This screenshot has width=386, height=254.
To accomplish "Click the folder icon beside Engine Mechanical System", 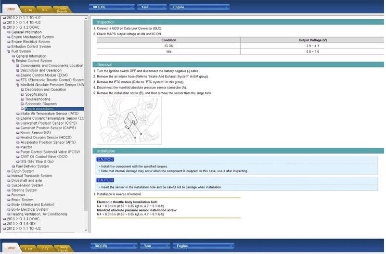I will pos(8,37).
